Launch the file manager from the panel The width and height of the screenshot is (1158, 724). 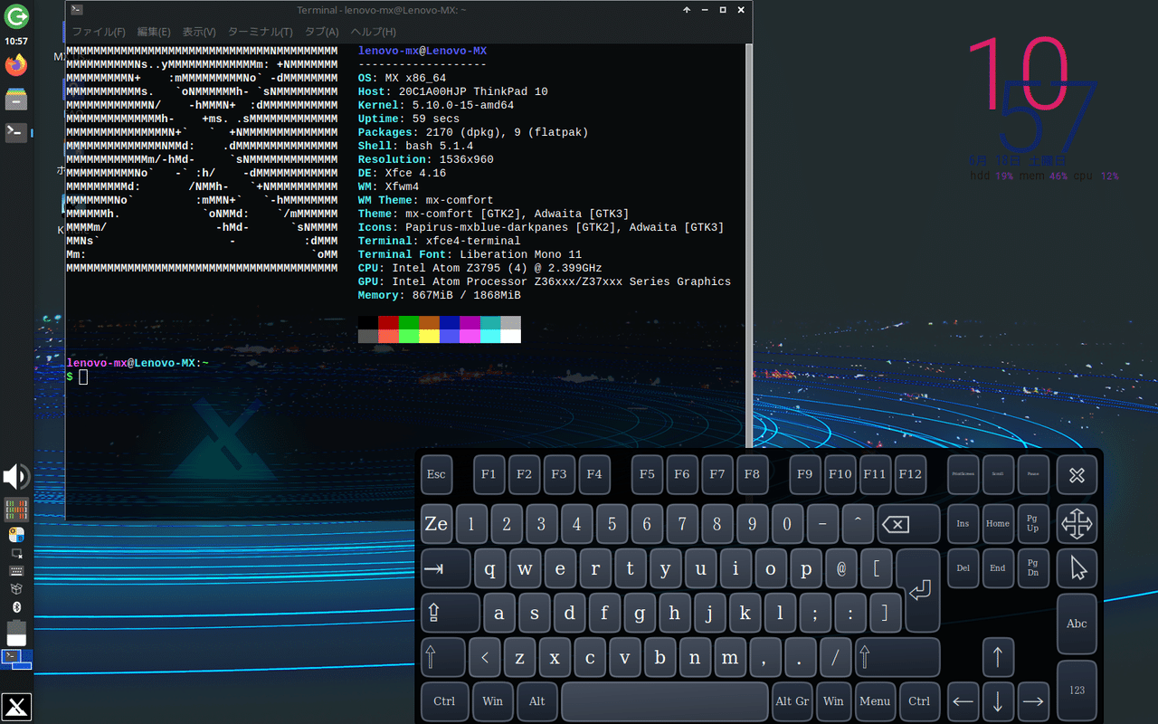tap(16, 99)
